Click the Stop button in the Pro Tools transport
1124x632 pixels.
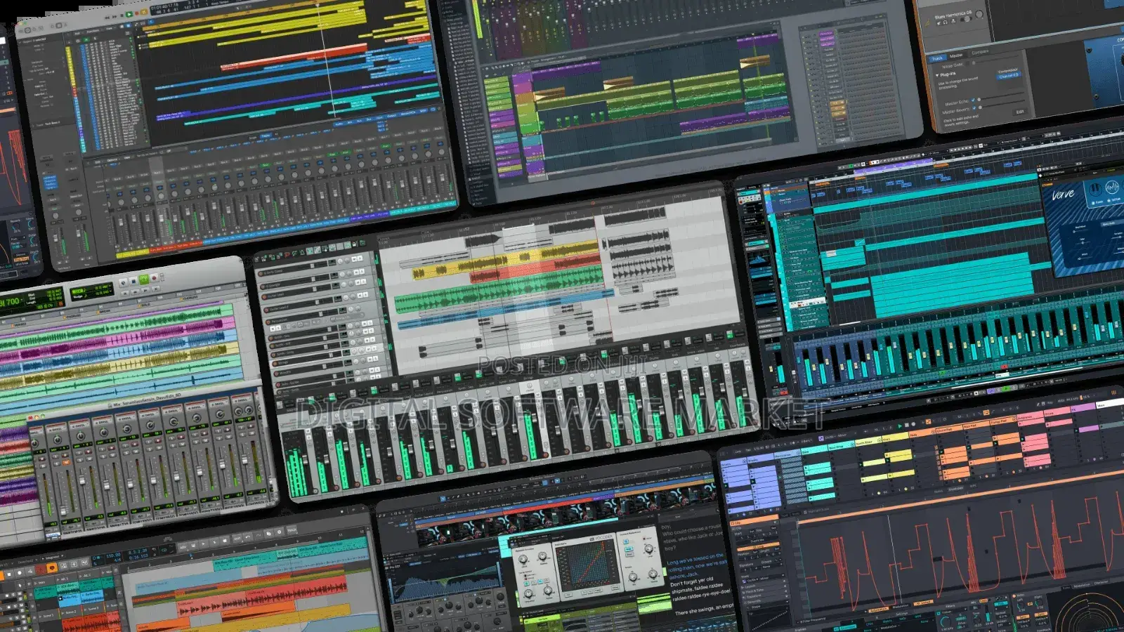tap(133, 281)
